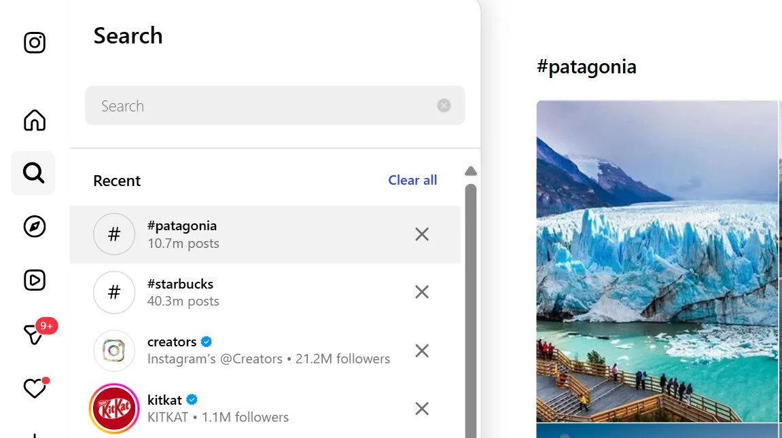
Task: Clear the search input field
Action: coord(444,105)
